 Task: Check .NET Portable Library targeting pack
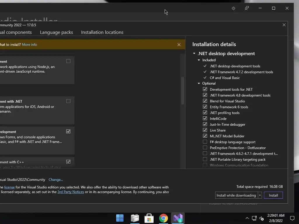[x=205, y=159]
